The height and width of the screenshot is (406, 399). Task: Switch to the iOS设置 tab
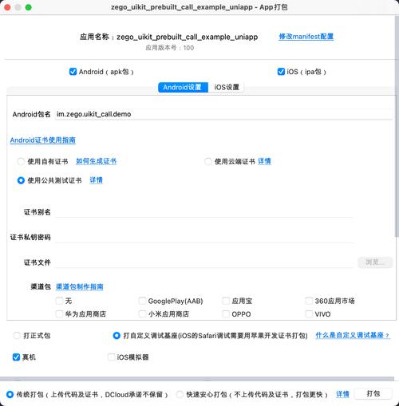point(227,87)
